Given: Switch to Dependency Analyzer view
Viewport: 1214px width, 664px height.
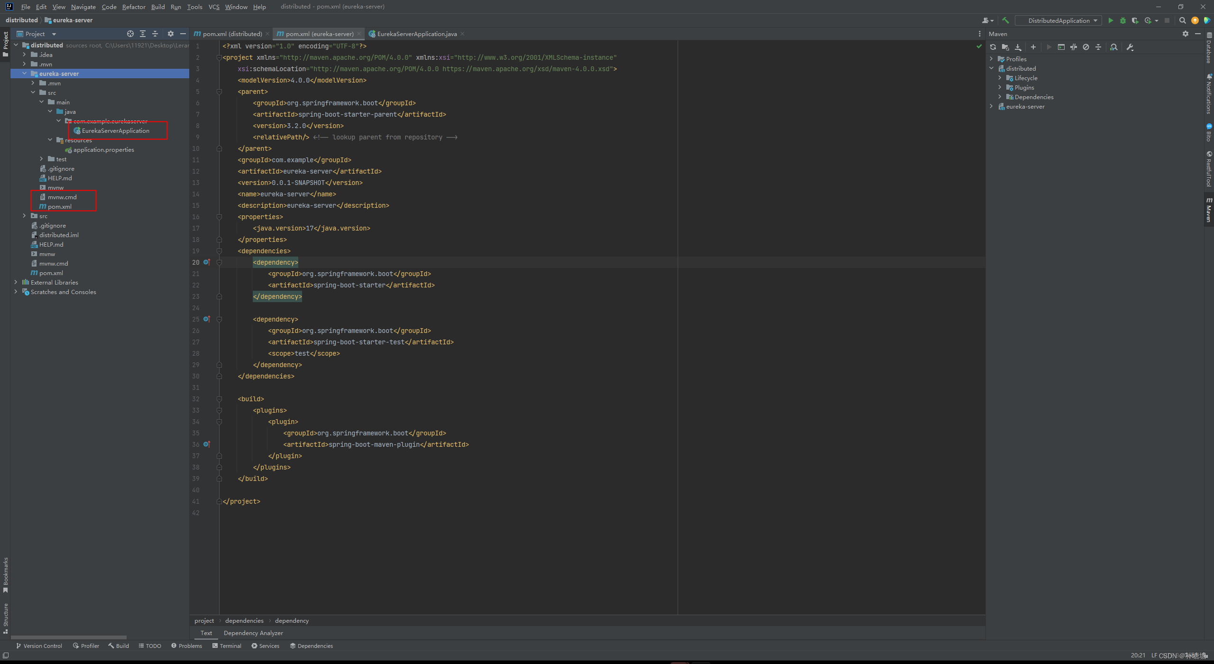Looking at the screenshot, I should (253, 633).
